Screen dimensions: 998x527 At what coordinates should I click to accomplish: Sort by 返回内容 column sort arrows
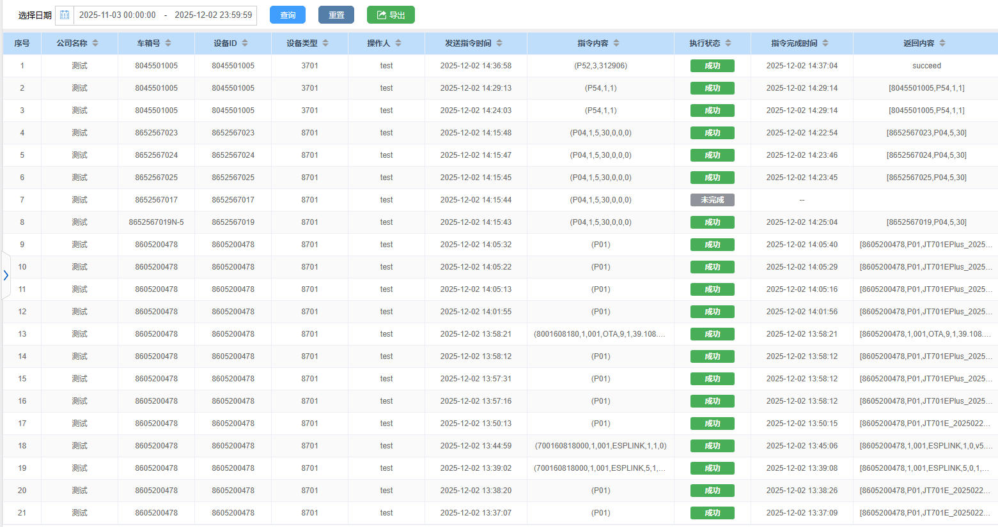click(942, 43)
